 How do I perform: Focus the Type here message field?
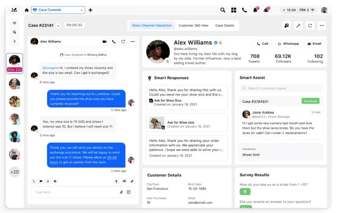tap(83, 192)
